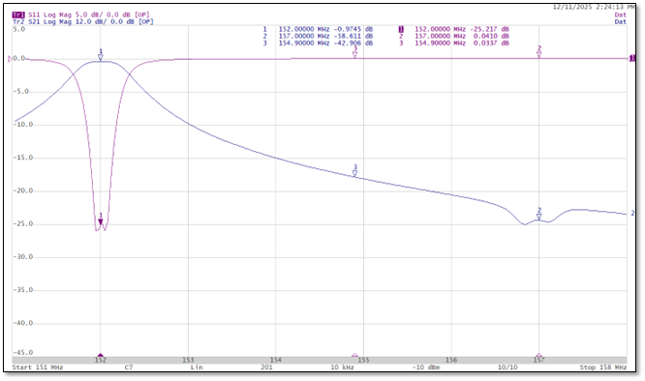Image resolution: width=645 pixels, height=381 pixels.
Task: Click the -40.0 Y-axis label
Action: pos(22,323)
